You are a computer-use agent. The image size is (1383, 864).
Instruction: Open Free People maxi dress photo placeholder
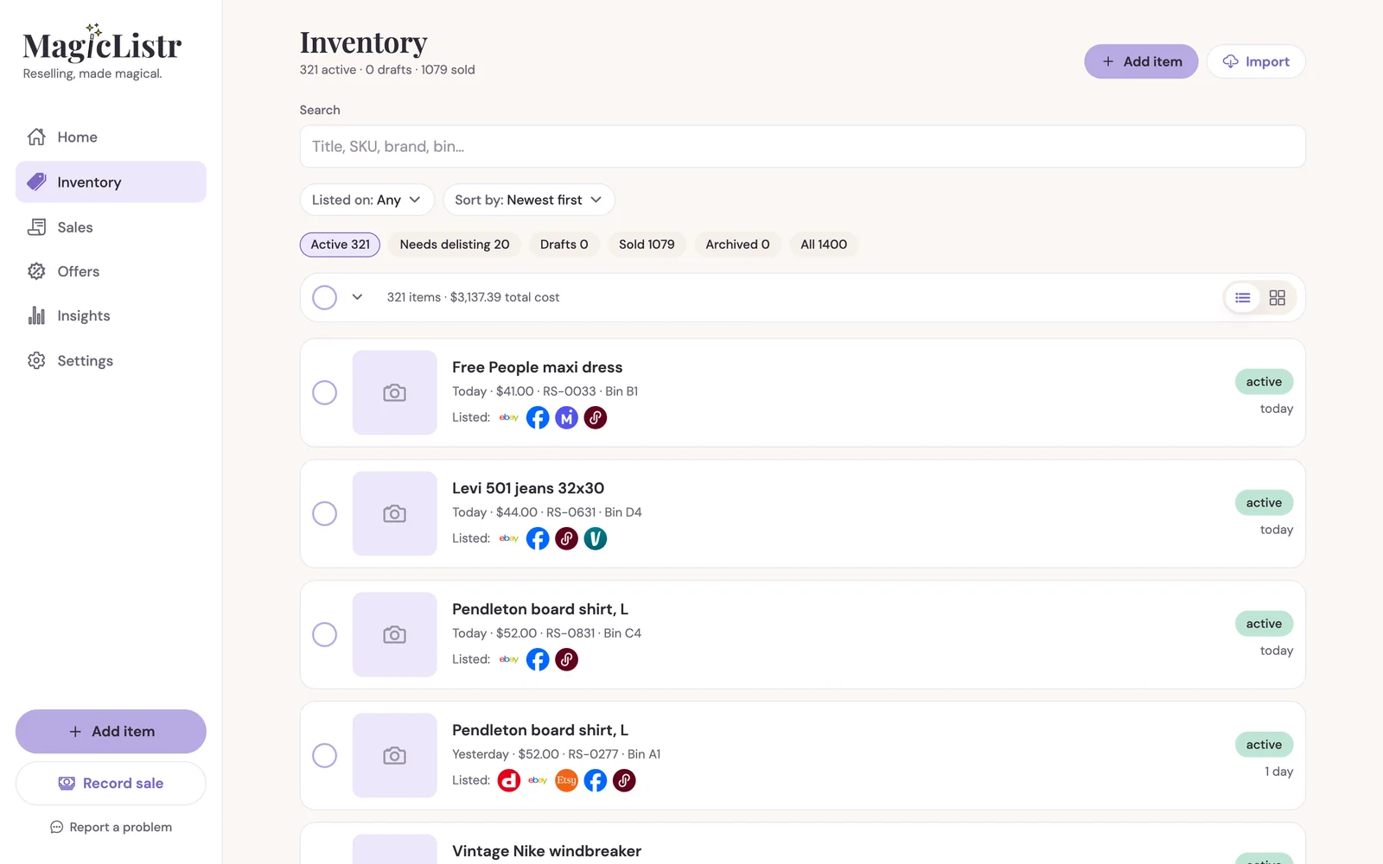click(394, 393)
